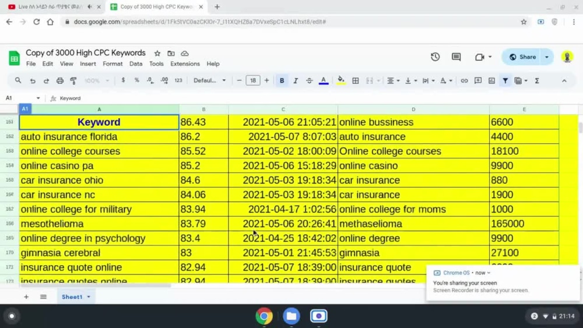Star the document
This screenshot has height=328, width=583.
(x=157, y=54)
